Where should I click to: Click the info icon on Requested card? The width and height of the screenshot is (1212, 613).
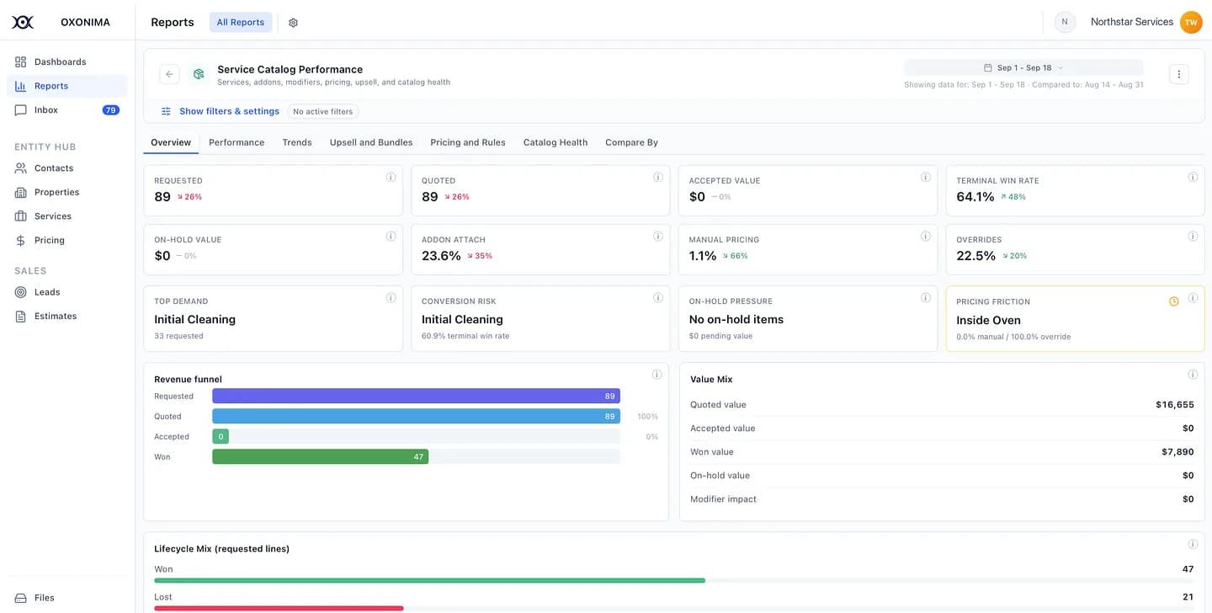[x=391, y=177]
